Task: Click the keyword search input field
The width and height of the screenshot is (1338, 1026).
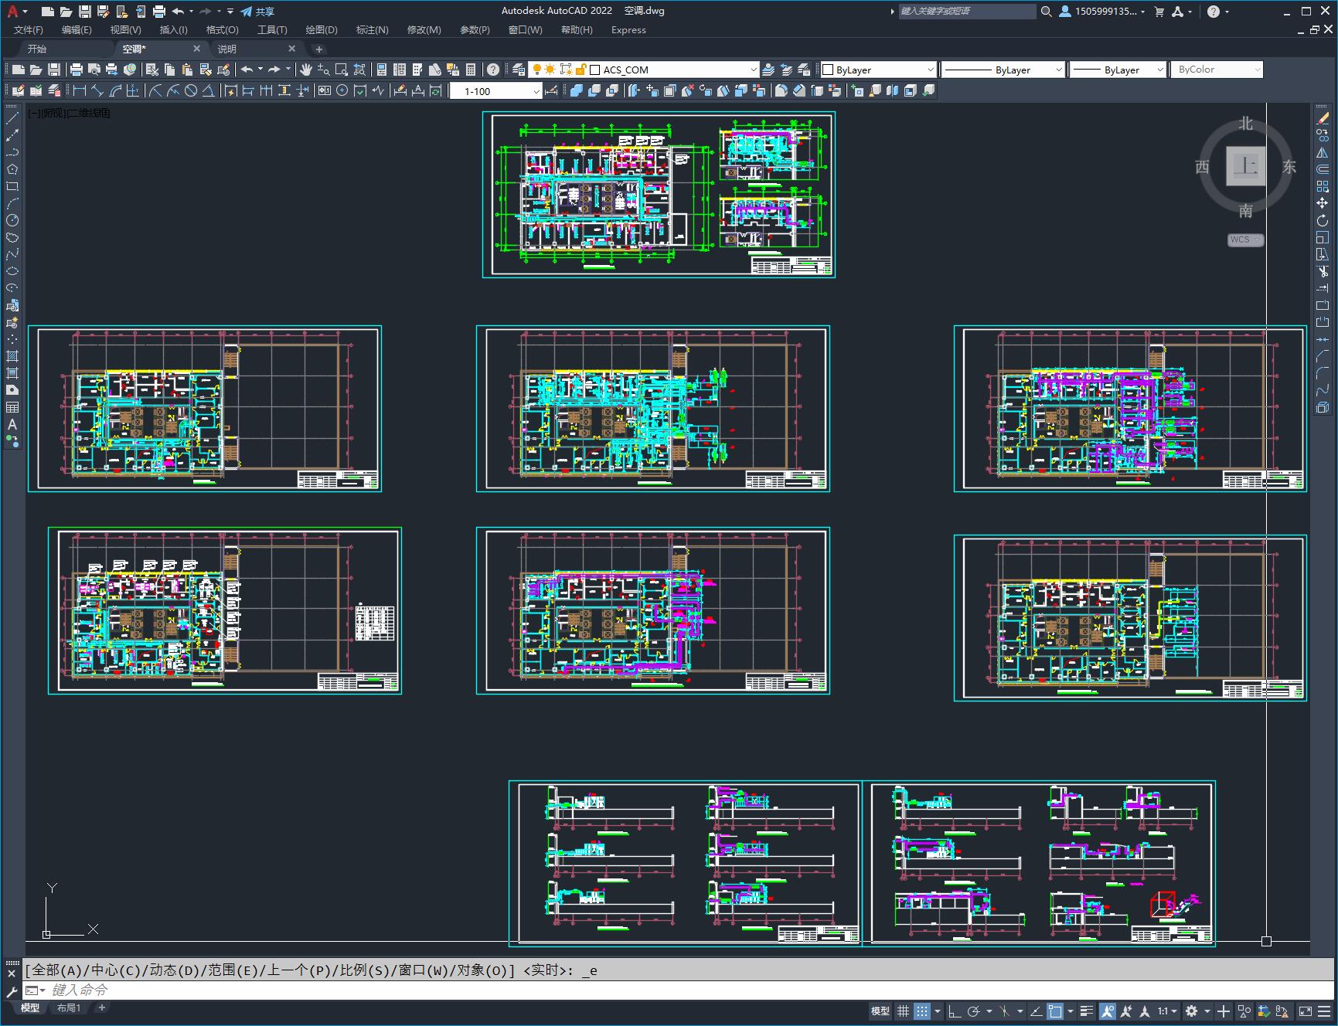Action: (x=966, y=12)
